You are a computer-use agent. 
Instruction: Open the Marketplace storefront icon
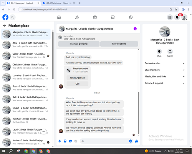[x=113, y=17]
